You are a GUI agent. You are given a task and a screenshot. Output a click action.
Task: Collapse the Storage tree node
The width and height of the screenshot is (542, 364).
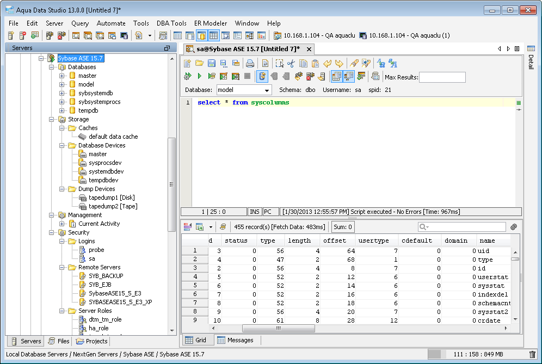[x=52, y=119]
